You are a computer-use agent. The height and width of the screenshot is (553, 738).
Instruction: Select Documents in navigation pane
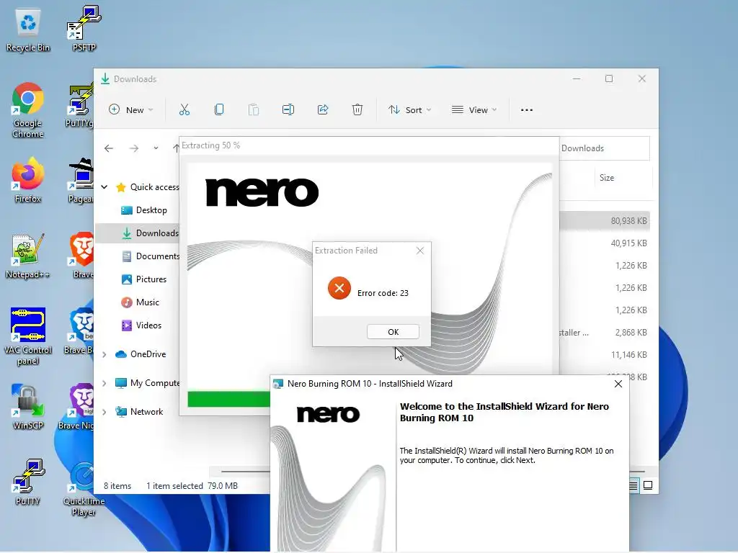tap(151, 256)
